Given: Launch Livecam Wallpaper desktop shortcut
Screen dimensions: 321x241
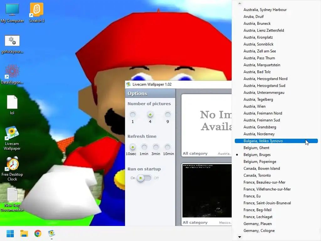Looking at the screenshot, I should [x=12, y=138].
